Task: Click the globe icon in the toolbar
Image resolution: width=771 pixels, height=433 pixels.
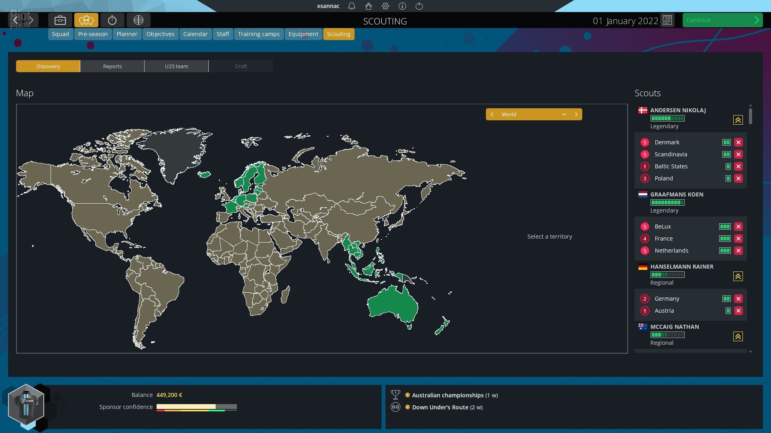Action: [x=139, y=20]
